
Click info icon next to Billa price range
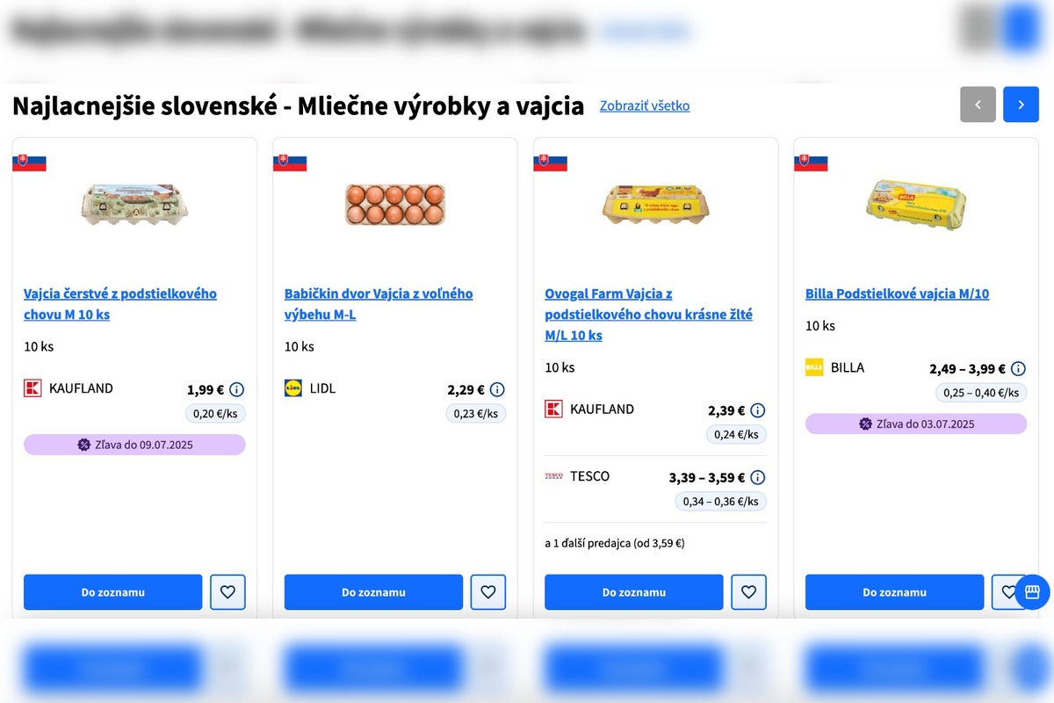point(1018,369)
